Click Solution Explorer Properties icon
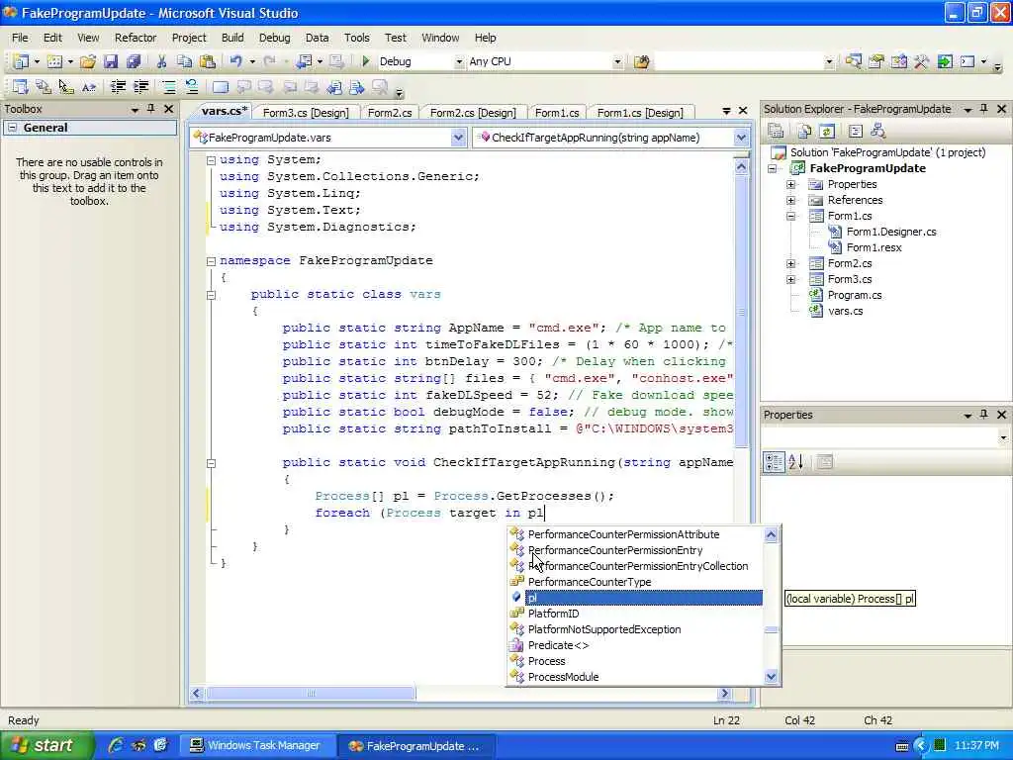 click(x=776, y=132)
